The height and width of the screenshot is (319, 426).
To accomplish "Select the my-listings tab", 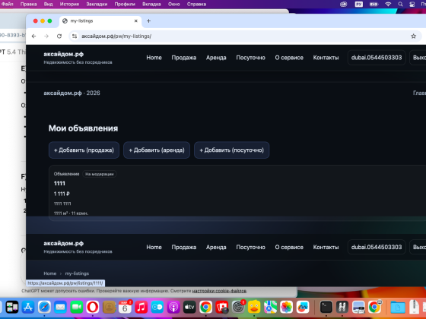I will (100, 21).
